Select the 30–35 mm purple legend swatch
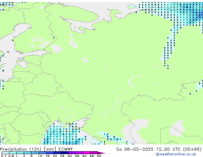 [72, 153]
